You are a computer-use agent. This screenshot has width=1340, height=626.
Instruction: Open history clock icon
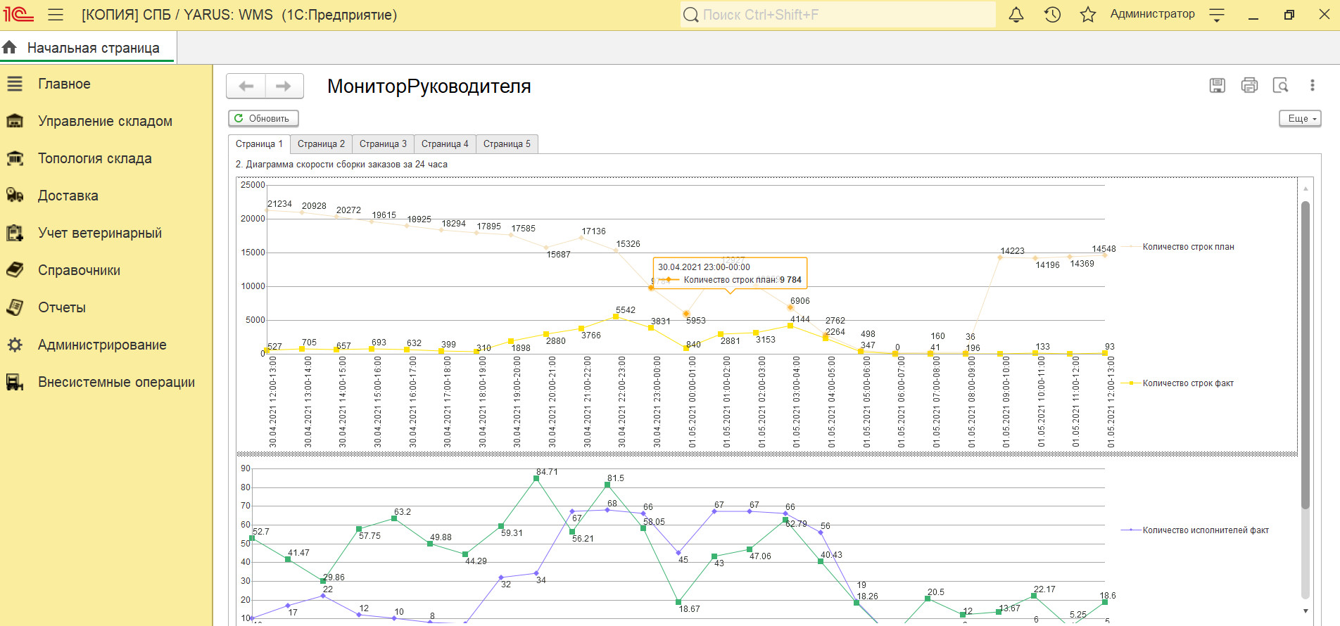(x=1052, y=15)
